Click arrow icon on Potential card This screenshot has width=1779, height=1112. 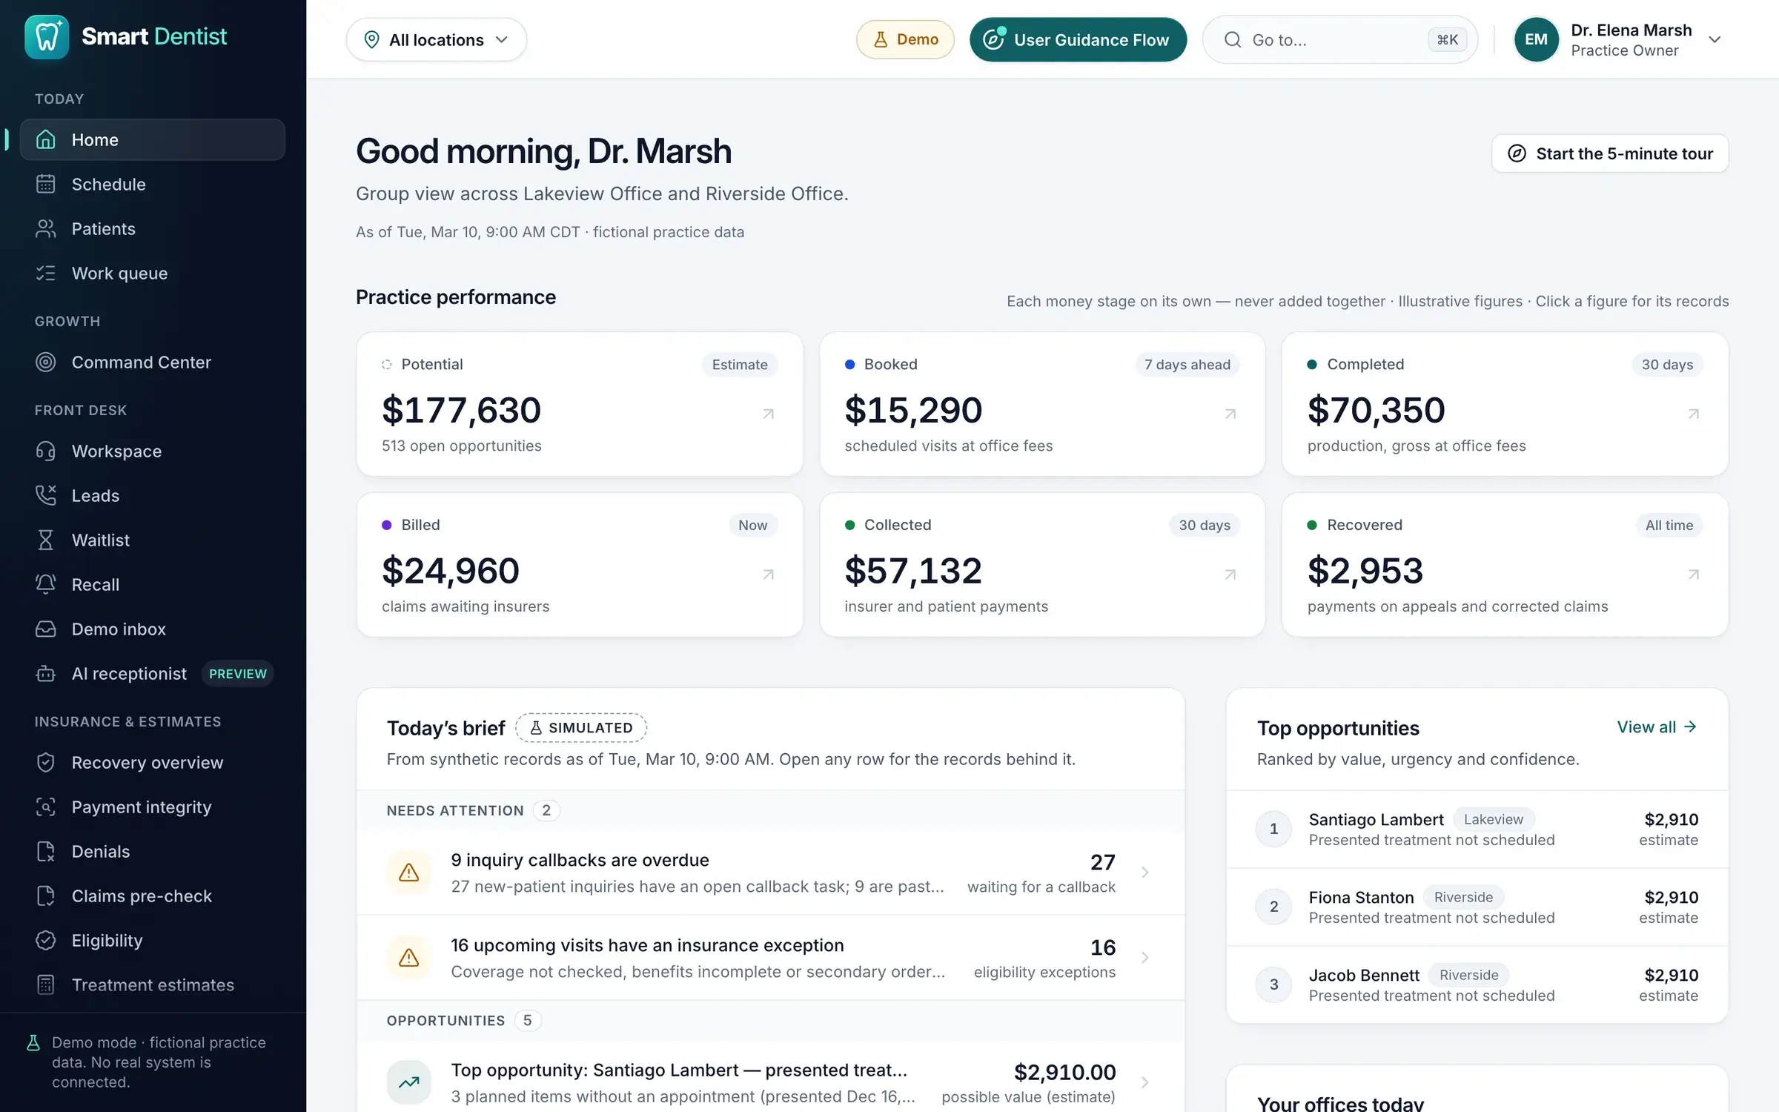(768, 414)
